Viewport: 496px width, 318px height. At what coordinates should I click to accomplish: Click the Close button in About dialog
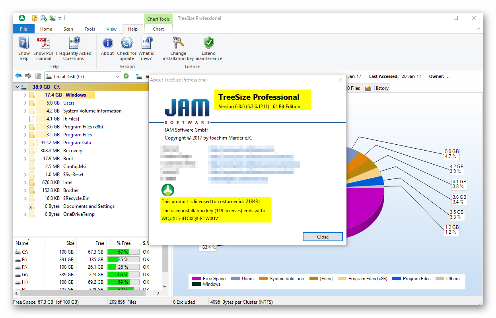click(323, 237)
